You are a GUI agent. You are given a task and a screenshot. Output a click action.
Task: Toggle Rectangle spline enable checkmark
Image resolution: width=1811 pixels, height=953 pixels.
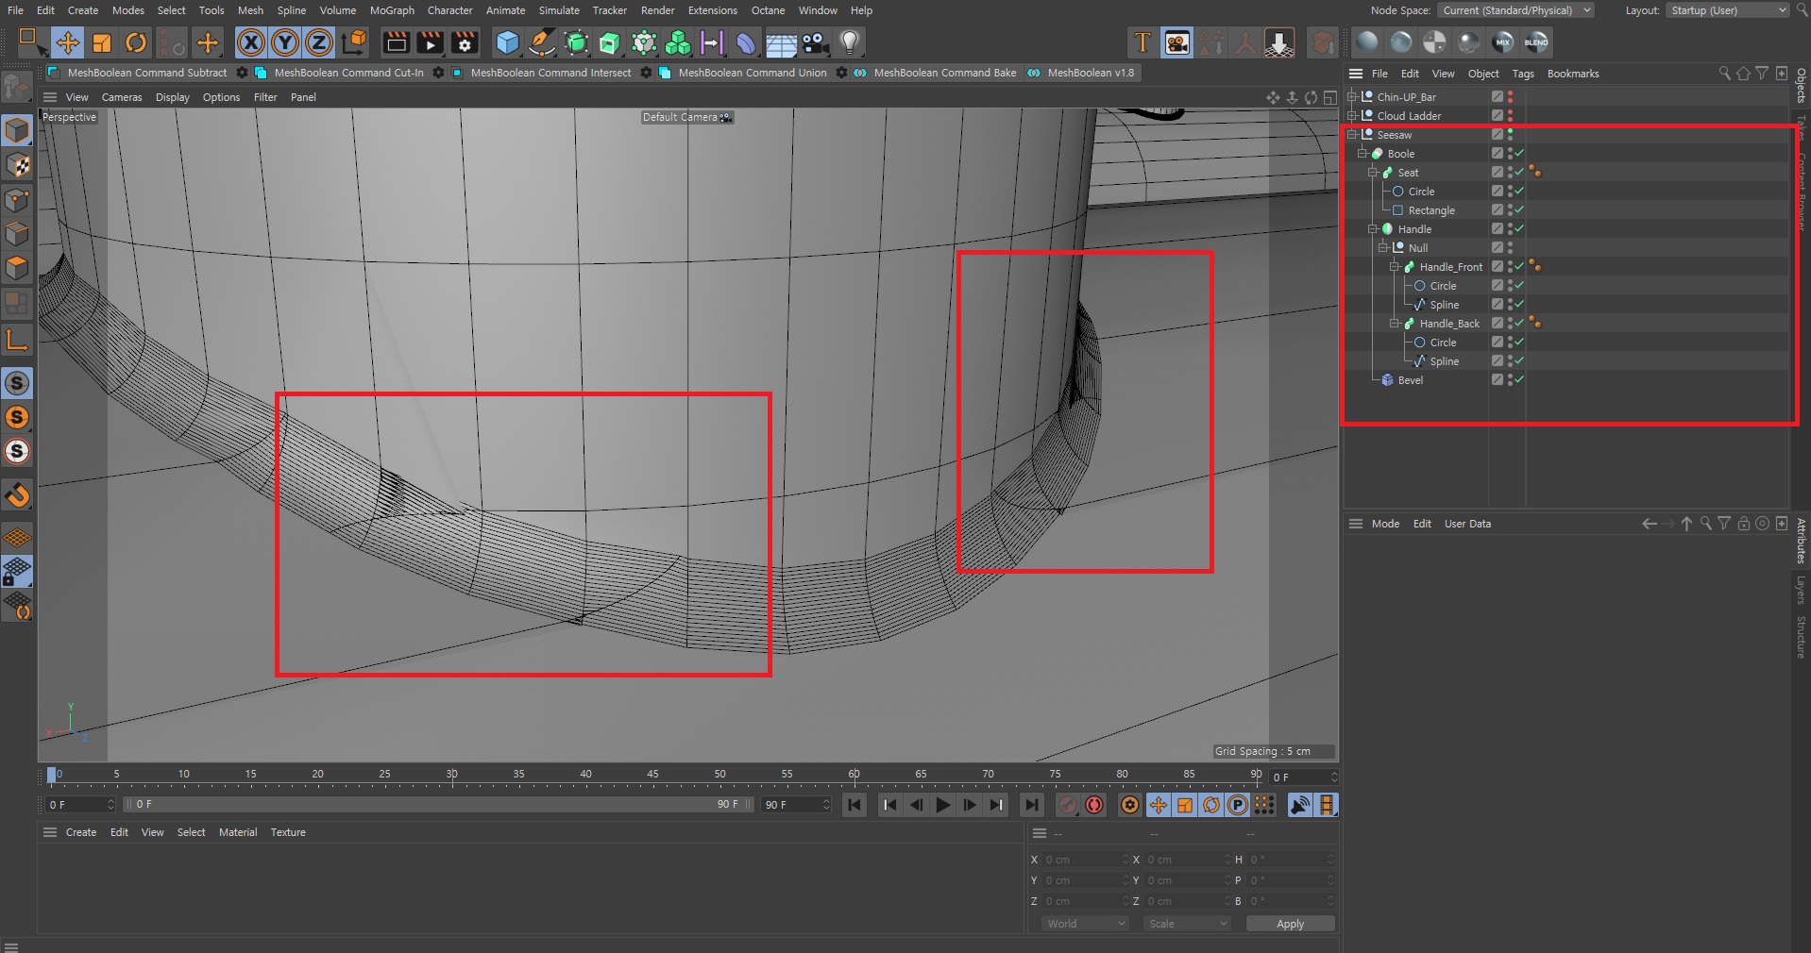pos(1519,210)
